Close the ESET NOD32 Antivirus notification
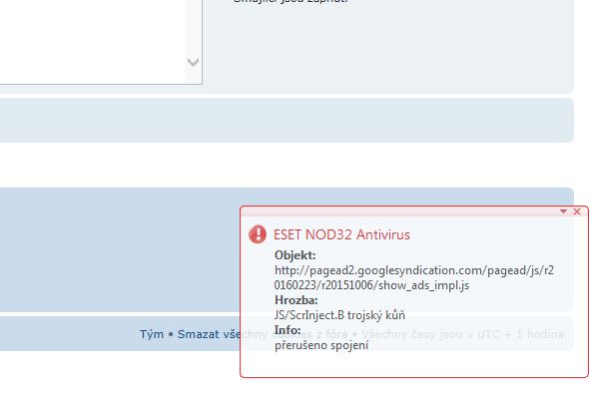This screenshot has height=404, width=590. 576,211
